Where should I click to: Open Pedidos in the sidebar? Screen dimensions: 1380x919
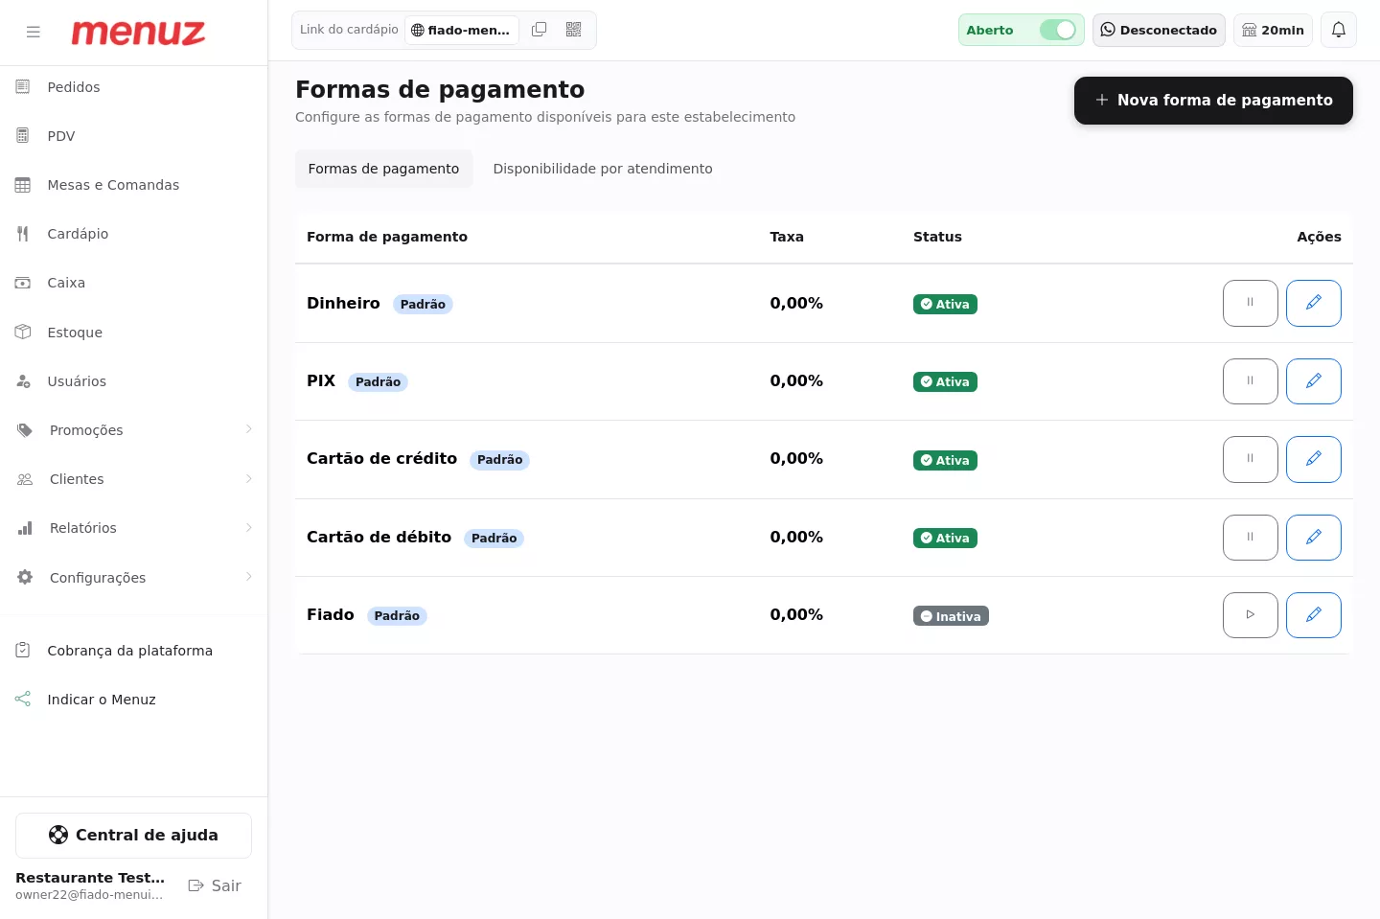click(x=133, y=87)
